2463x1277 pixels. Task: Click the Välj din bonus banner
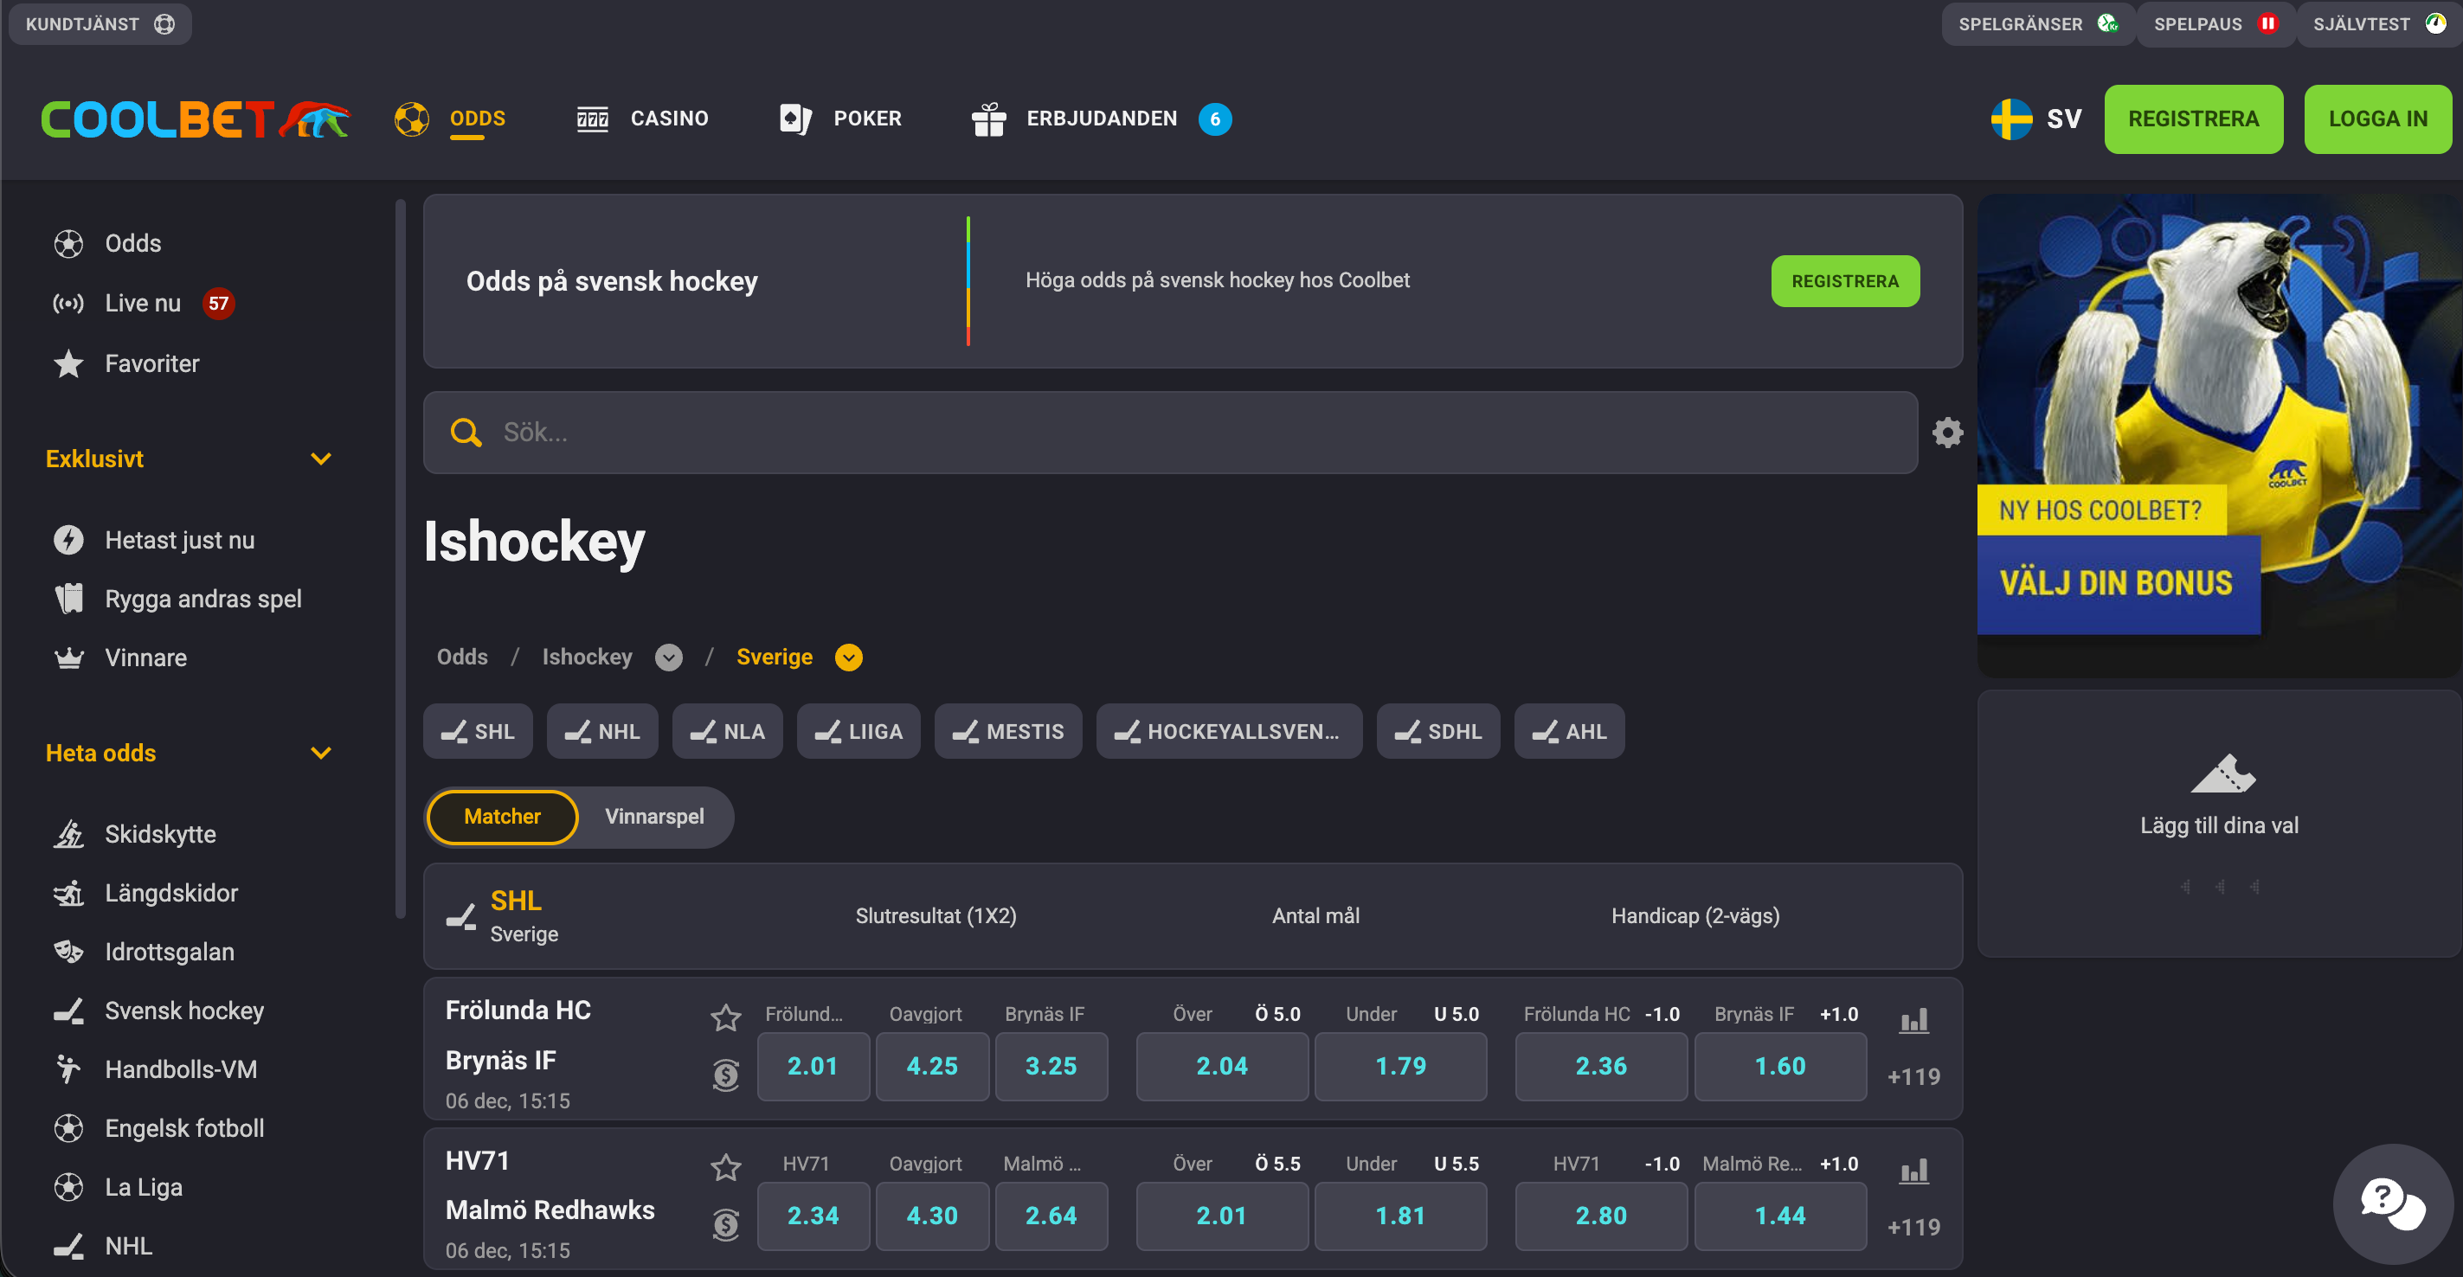click(2118, 584)
